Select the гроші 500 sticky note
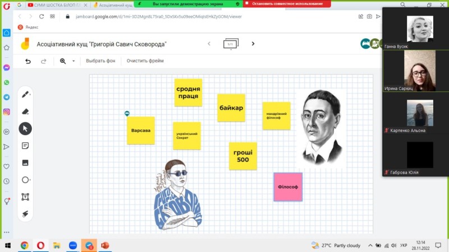 point(243,156)
